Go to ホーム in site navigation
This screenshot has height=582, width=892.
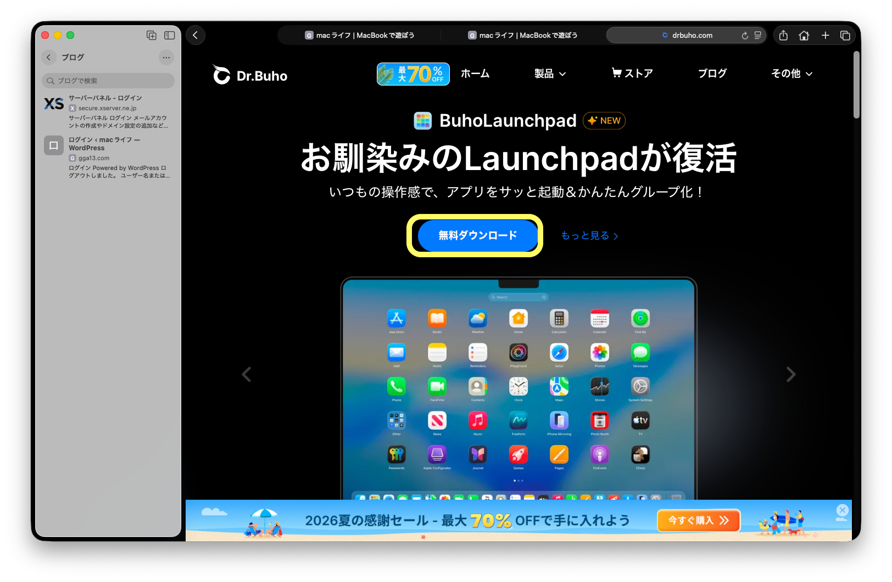coord(475,74)
